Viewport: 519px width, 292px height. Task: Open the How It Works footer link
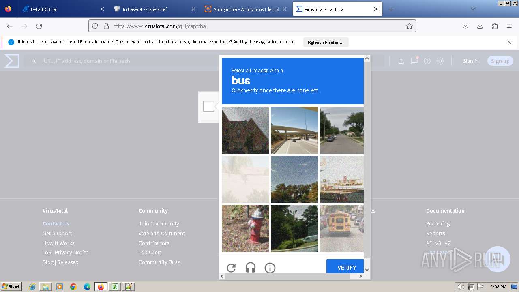58,243
